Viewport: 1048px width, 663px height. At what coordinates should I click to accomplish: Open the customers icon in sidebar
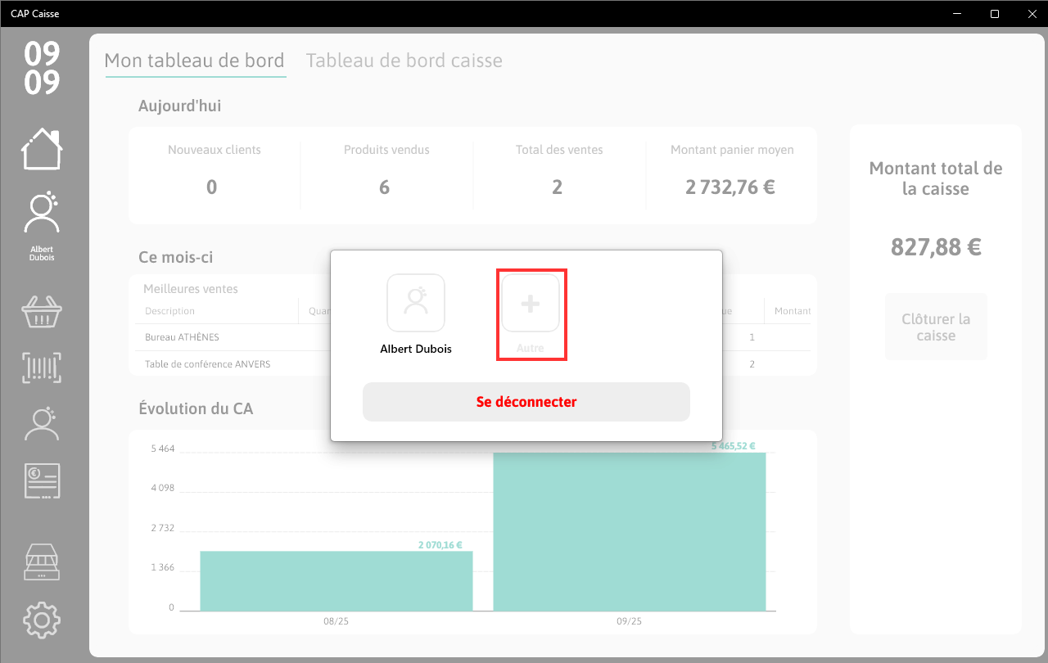pyautogui.click(x=42, y=424)
